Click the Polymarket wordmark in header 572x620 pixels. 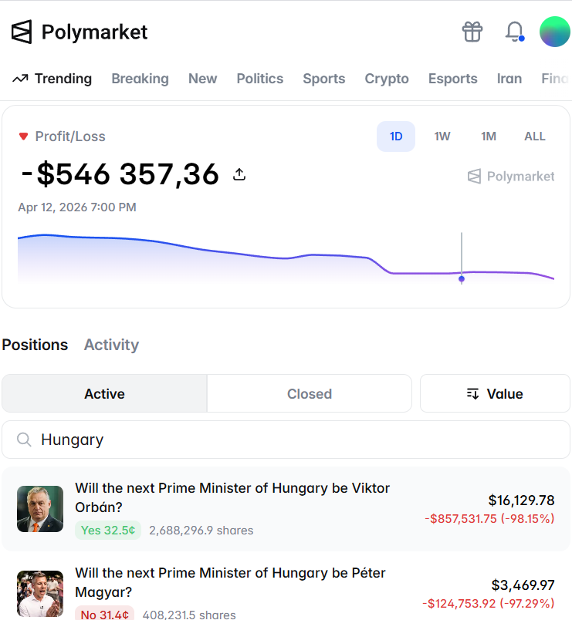click(94, 32)
